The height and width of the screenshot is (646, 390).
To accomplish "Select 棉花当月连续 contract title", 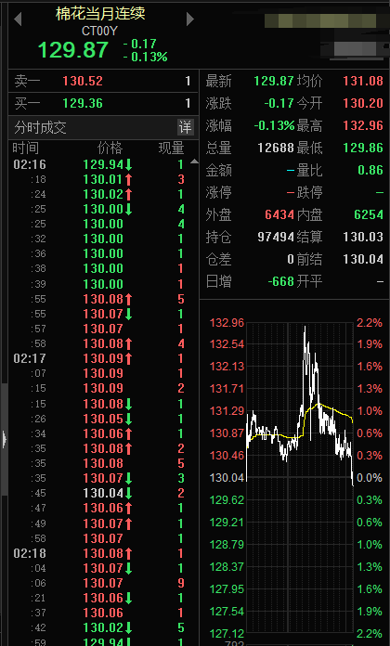I will [100, 14].
